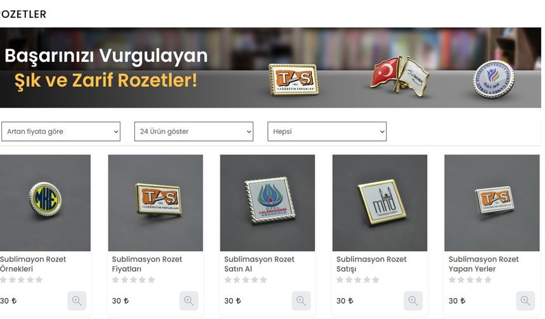Rate Sublimasyon Rozet Fiyatları with stars
Screen dimensions: 545x319
point(134,280)
